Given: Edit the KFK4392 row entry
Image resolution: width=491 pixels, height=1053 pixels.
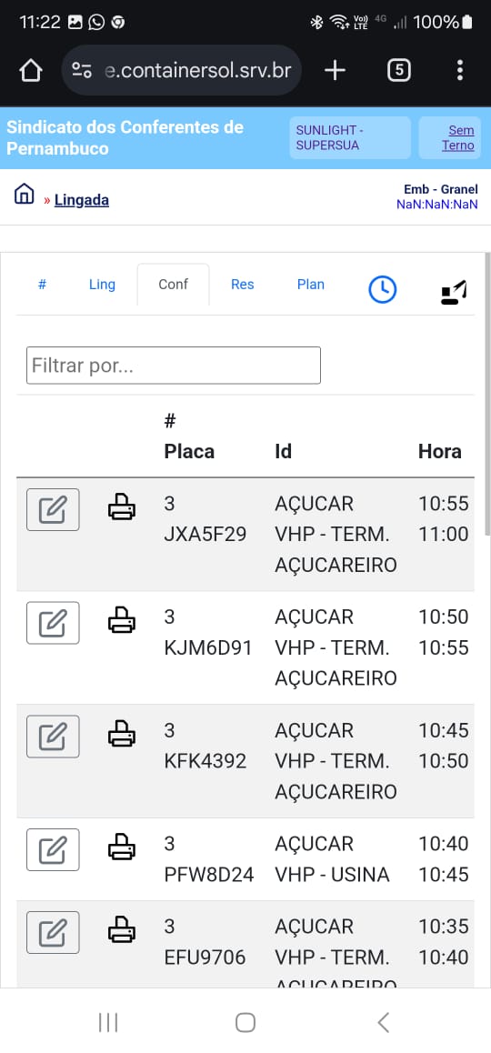Looking at the screenshot, I should tap(53, 737).
